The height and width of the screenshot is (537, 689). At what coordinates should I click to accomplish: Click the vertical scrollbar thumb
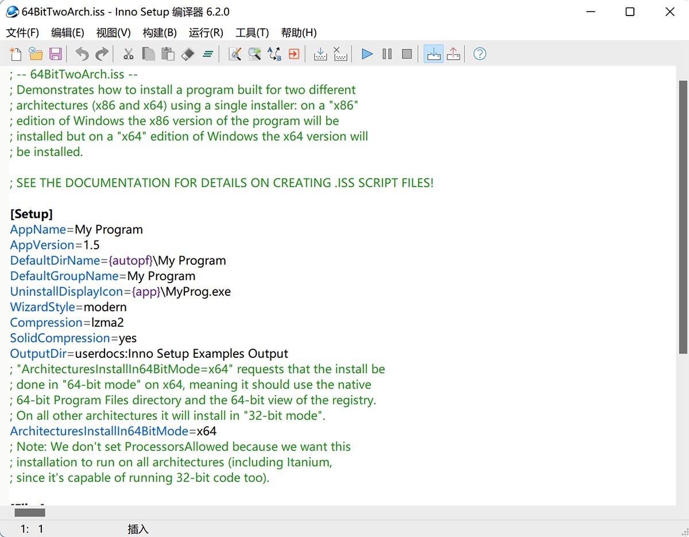coord(683,217)
